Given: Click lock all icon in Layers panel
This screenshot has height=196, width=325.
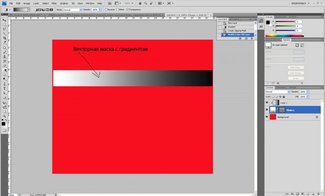Looking at the screenshot, I should pyautogui.click(x=284, y=97).
